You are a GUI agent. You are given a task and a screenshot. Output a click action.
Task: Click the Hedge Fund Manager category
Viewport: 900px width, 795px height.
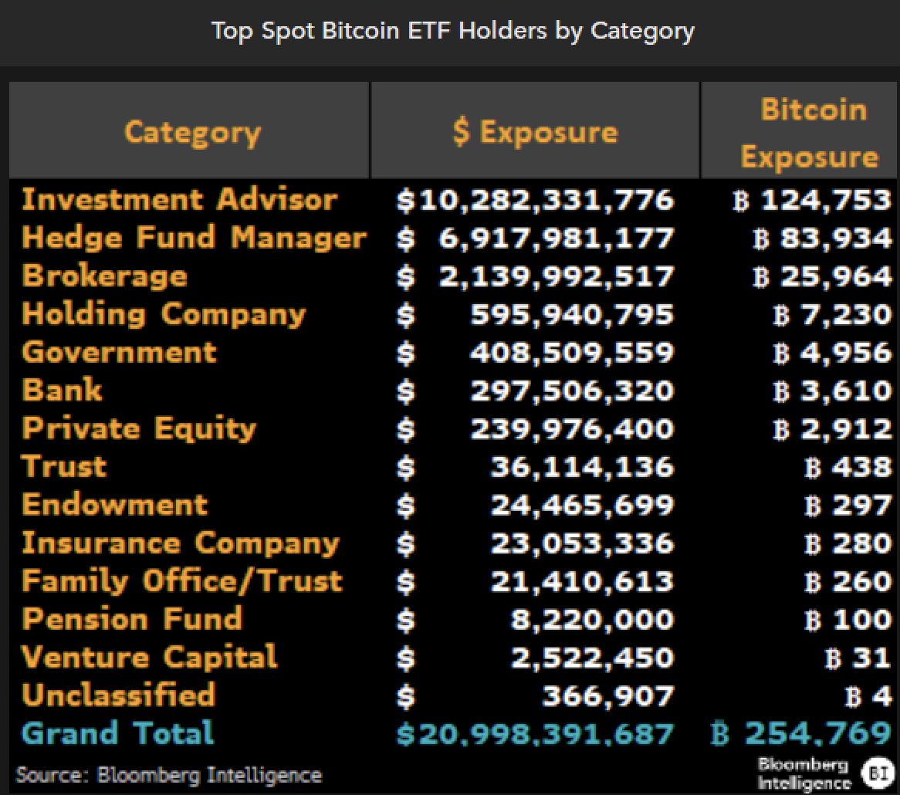[x=194, y=238]
